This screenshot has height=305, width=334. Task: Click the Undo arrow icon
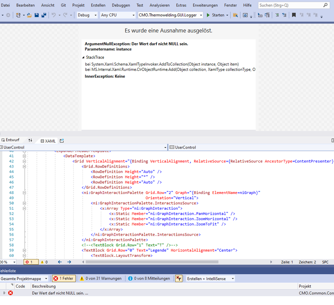[x=54, y=15]
